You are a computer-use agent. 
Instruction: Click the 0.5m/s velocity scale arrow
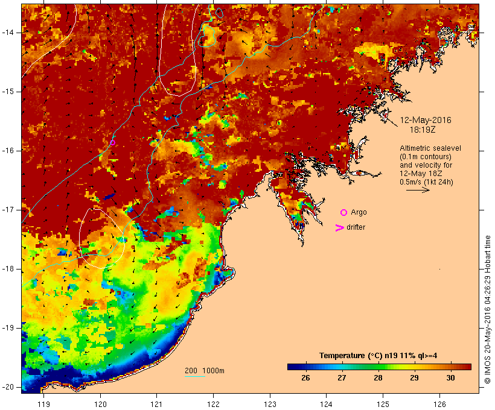(418, 190)
